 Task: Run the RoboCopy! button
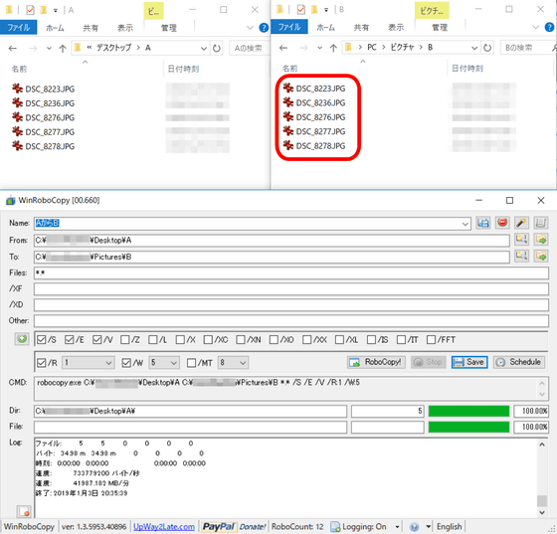(376, 362)
